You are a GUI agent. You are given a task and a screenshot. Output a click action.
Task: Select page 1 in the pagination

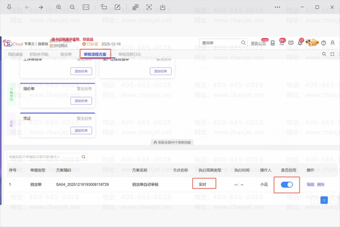click(x=324, y=200)
